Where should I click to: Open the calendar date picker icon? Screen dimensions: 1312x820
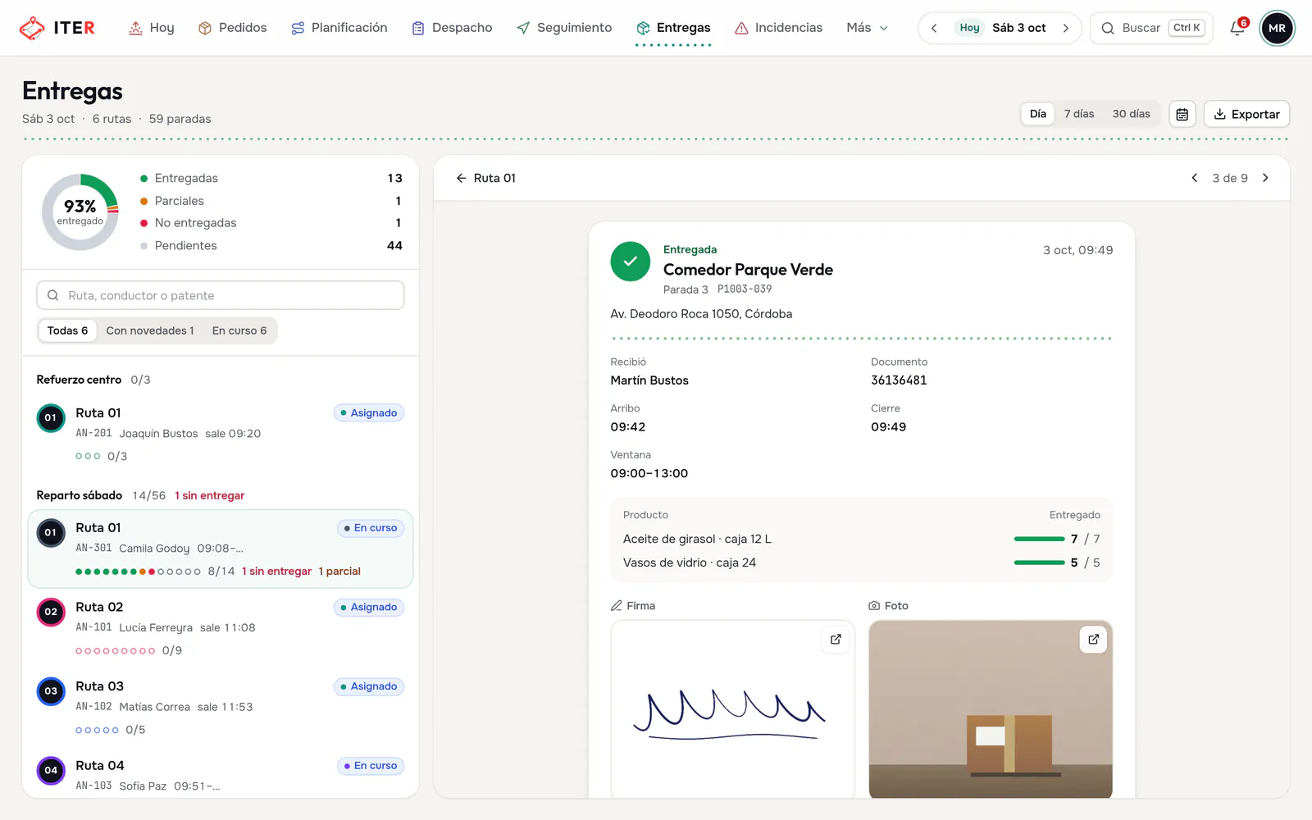coord(1182,114)
